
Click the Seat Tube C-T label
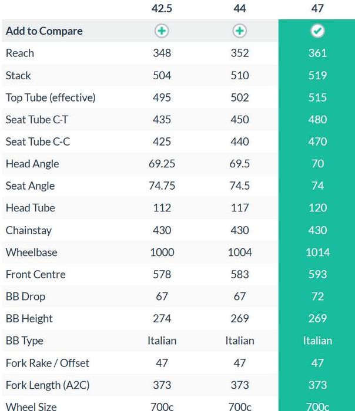tap(37, 119)
